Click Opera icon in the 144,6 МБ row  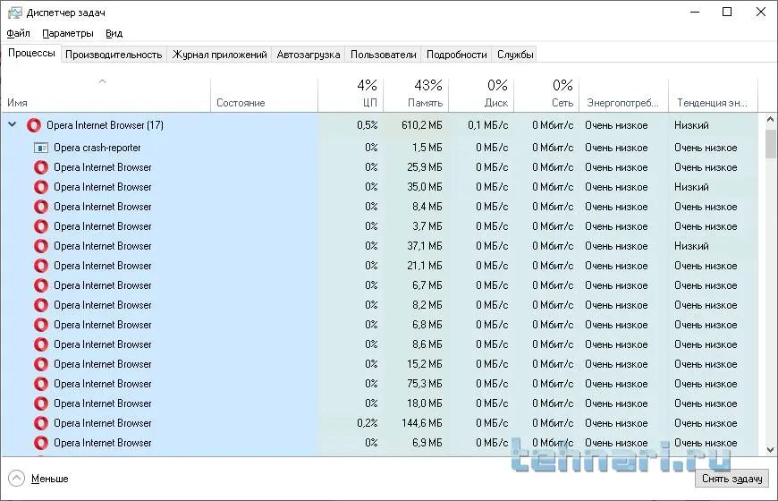click(x=41, y=423)
